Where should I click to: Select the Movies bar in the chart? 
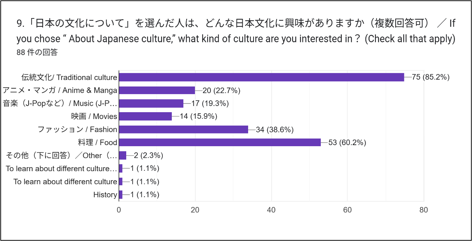coord(145,116)
